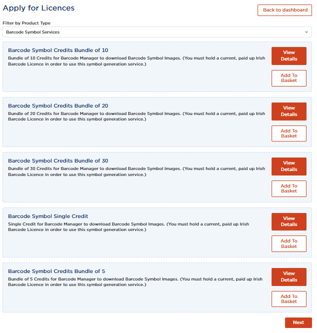View Details for Barcode Symbol Single Credit
The width and height of the screenshot is (317, 333).
pyautogui.click(x=289, y=221)
